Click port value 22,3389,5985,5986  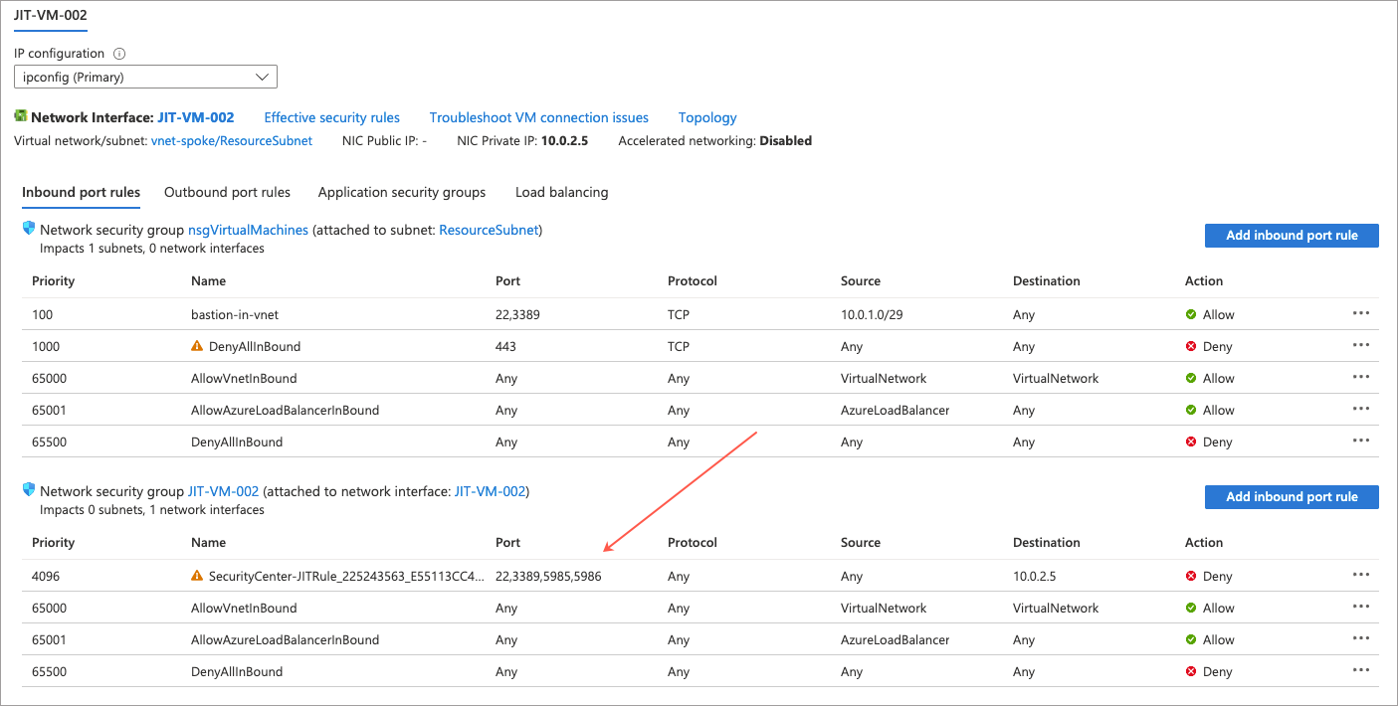[548, 577]
